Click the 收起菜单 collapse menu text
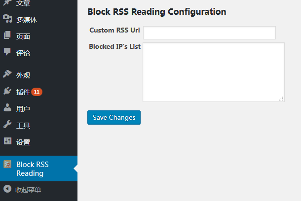The width and height of the screenshot is (301, 201). click(x=28, y=189)
